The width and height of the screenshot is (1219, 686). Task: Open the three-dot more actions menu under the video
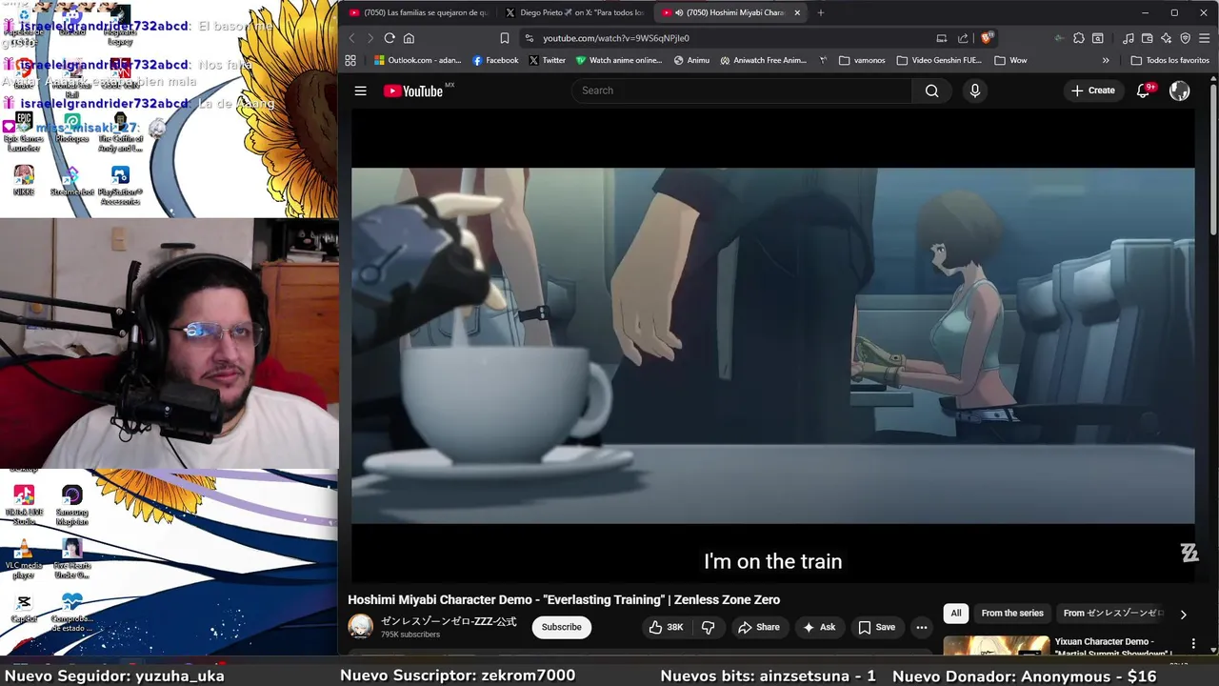[921, 627]
